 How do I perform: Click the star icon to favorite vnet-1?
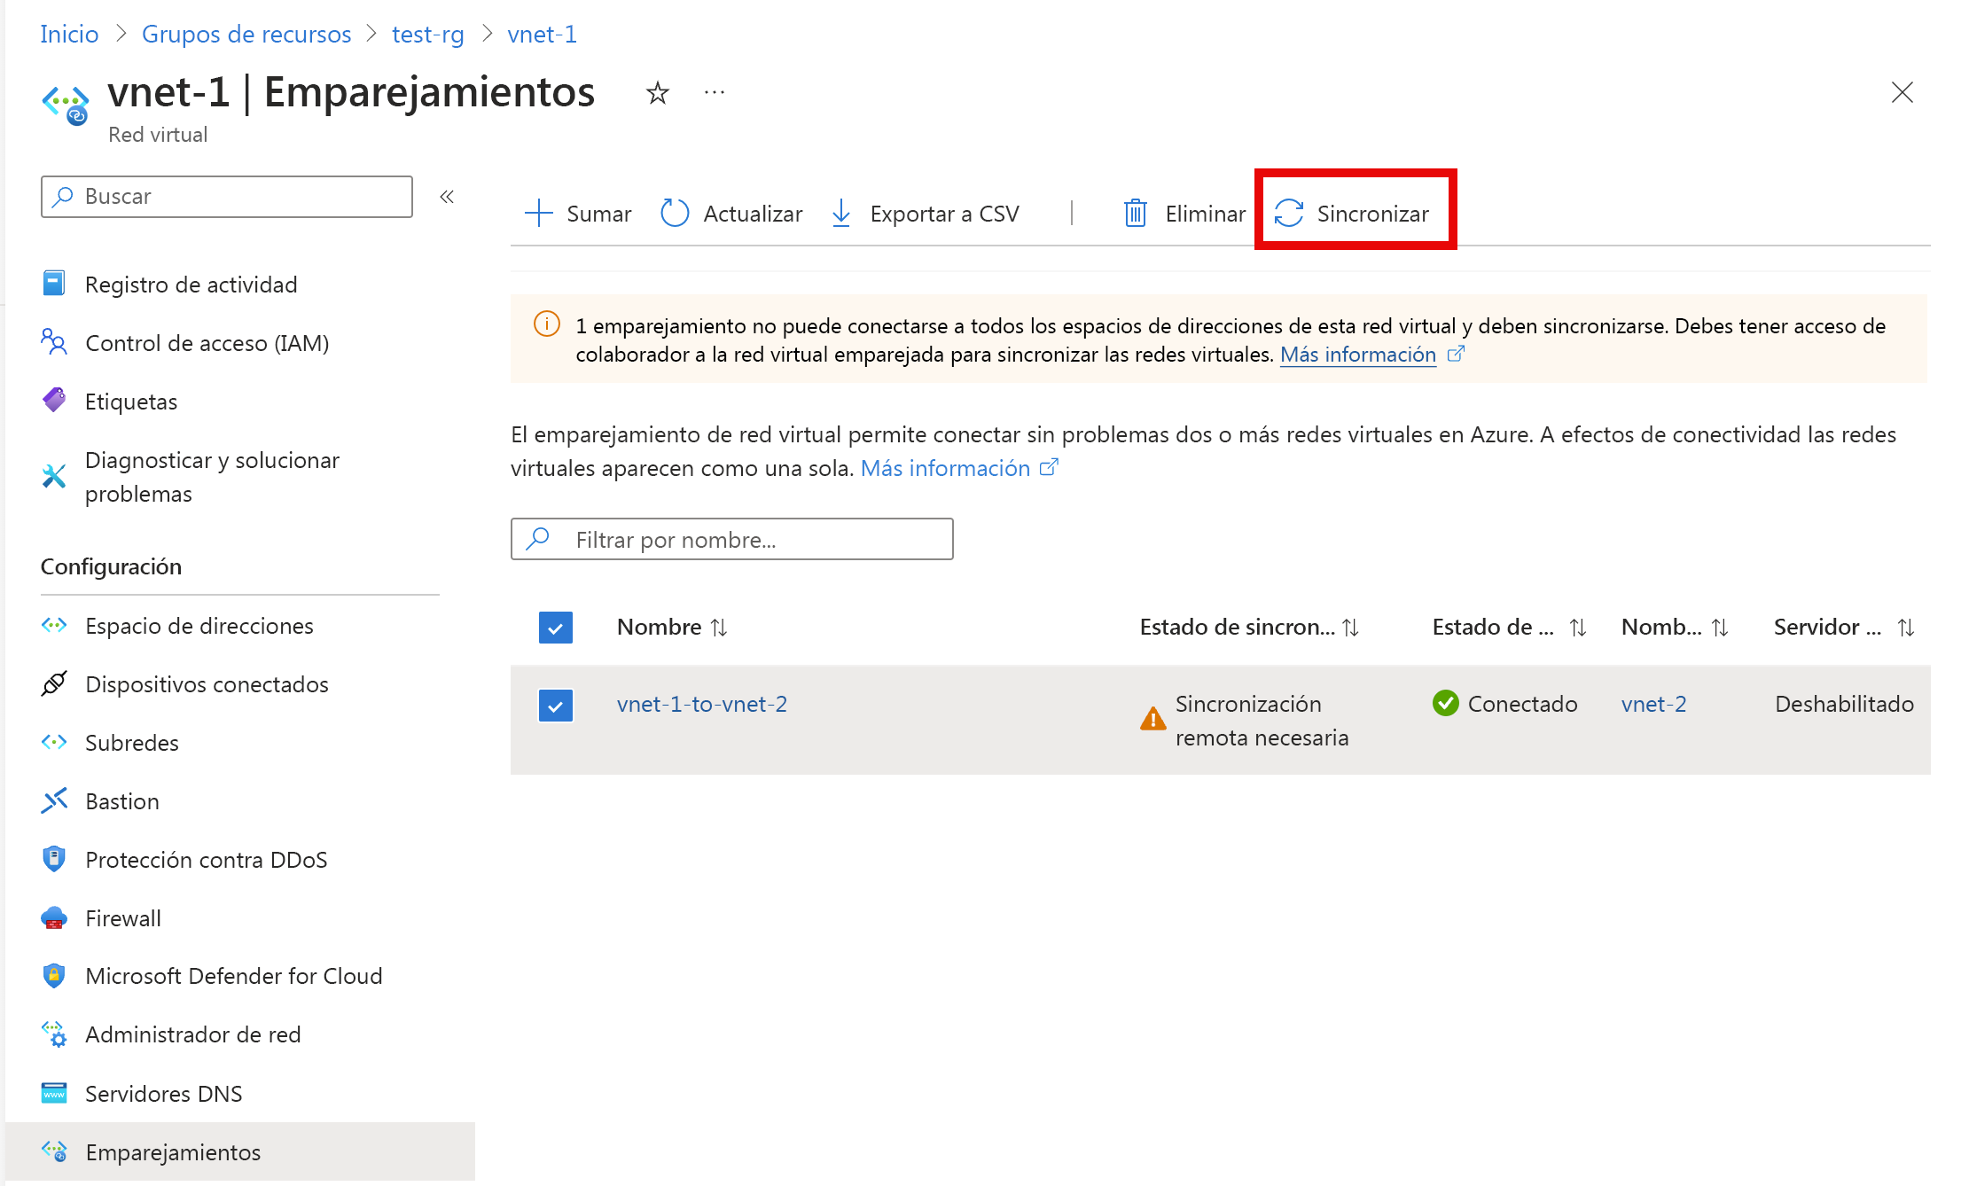657,92
